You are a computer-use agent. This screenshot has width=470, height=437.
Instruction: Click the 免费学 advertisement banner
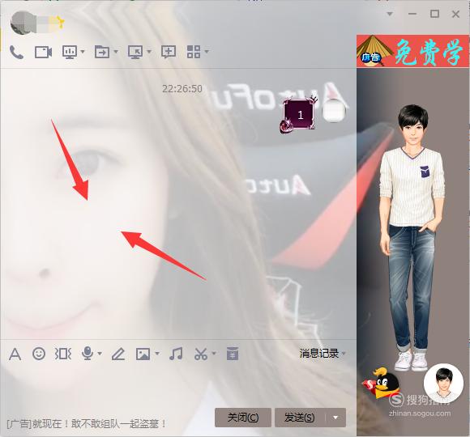pyautogui.click(x=412, y=51)
